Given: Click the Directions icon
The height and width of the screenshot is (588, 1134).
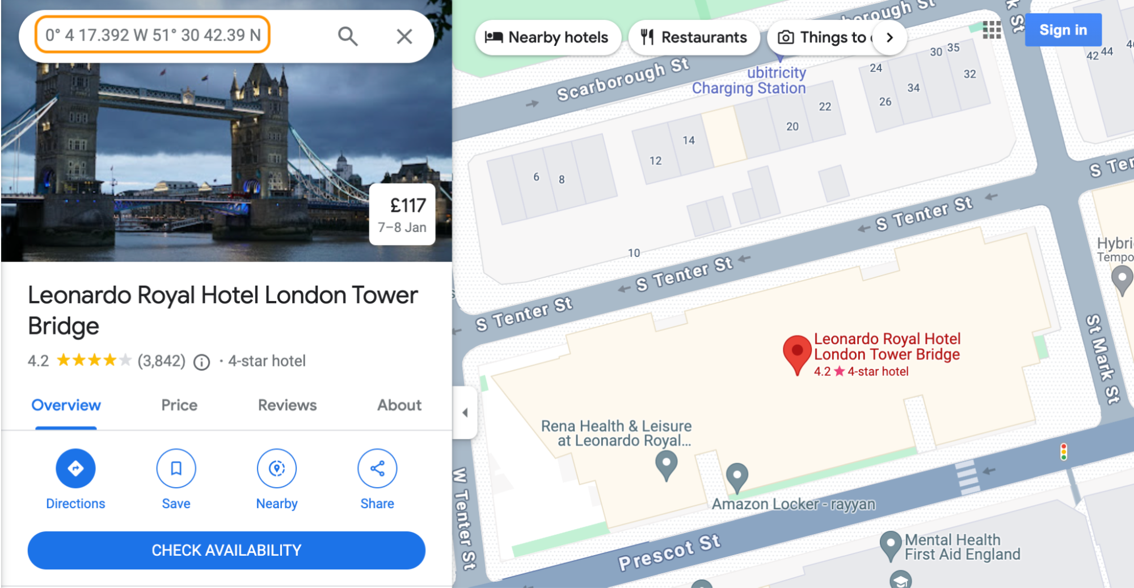Looking at the screenshot, I should pyautogui.click(x=75, y=468).
